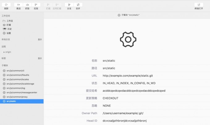Click the 更新策略 field label
The image size is (210, 125).
coord(92,98)
